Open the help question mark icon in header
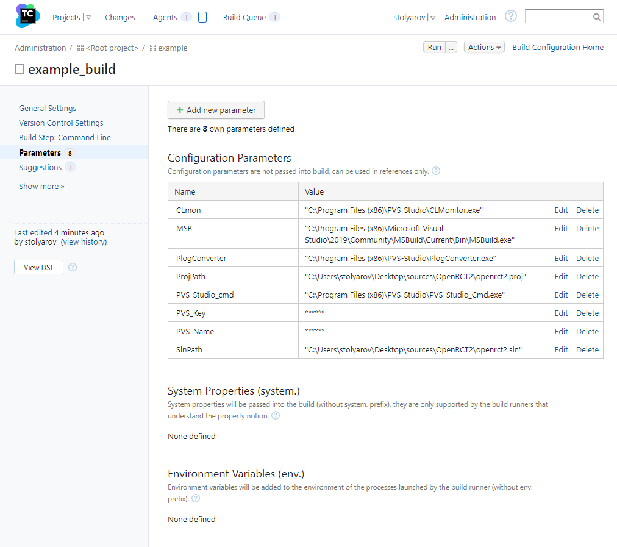This screenshot has width=617, height=547. coord(510,16)
